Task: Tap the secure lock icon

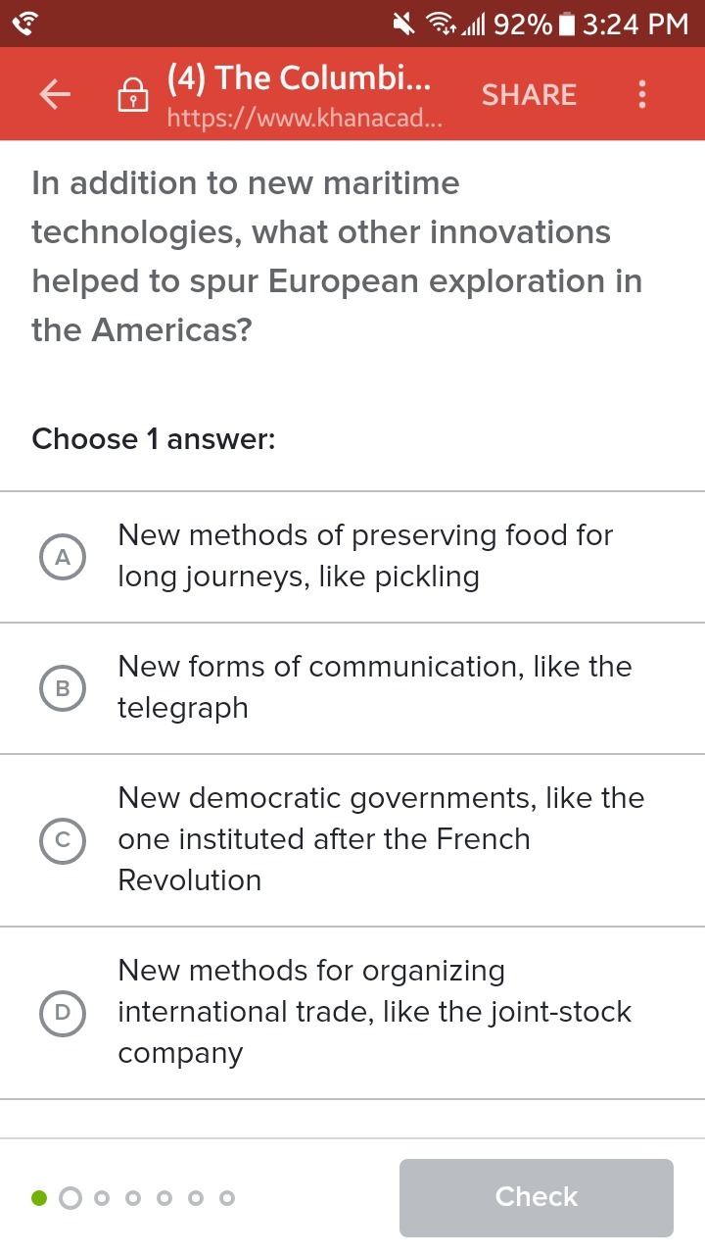Action: [x=132, y=96]
